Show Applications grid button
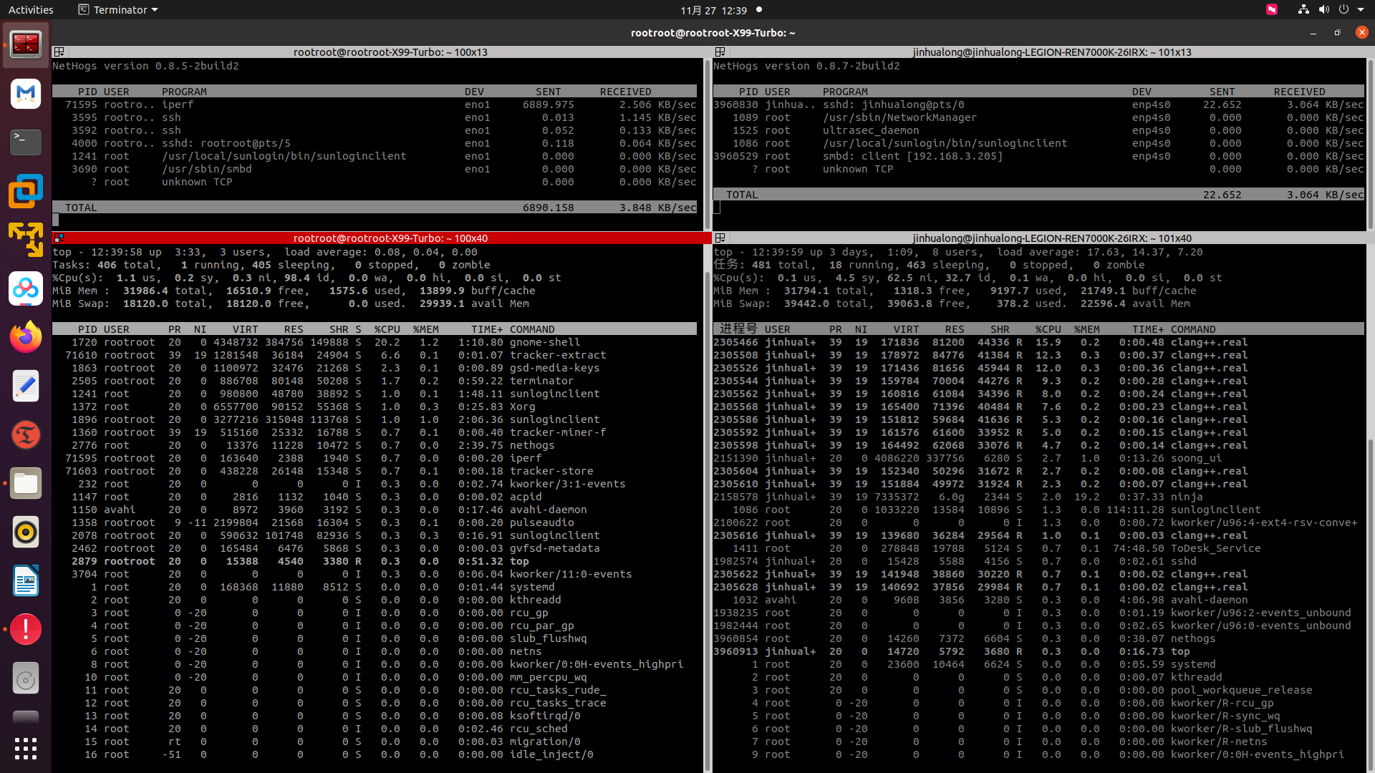The image size is (1375, 773). 26,749
